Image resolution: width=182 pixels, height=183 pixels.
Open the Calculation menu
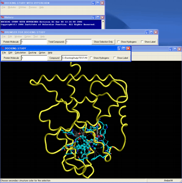point(20,53)
